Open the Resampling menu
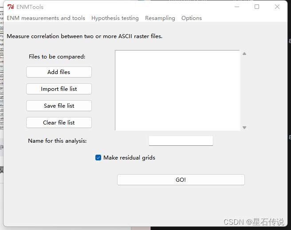Viewport: 291px width, 230px height. pyautogui.click(x=160, y=18)
